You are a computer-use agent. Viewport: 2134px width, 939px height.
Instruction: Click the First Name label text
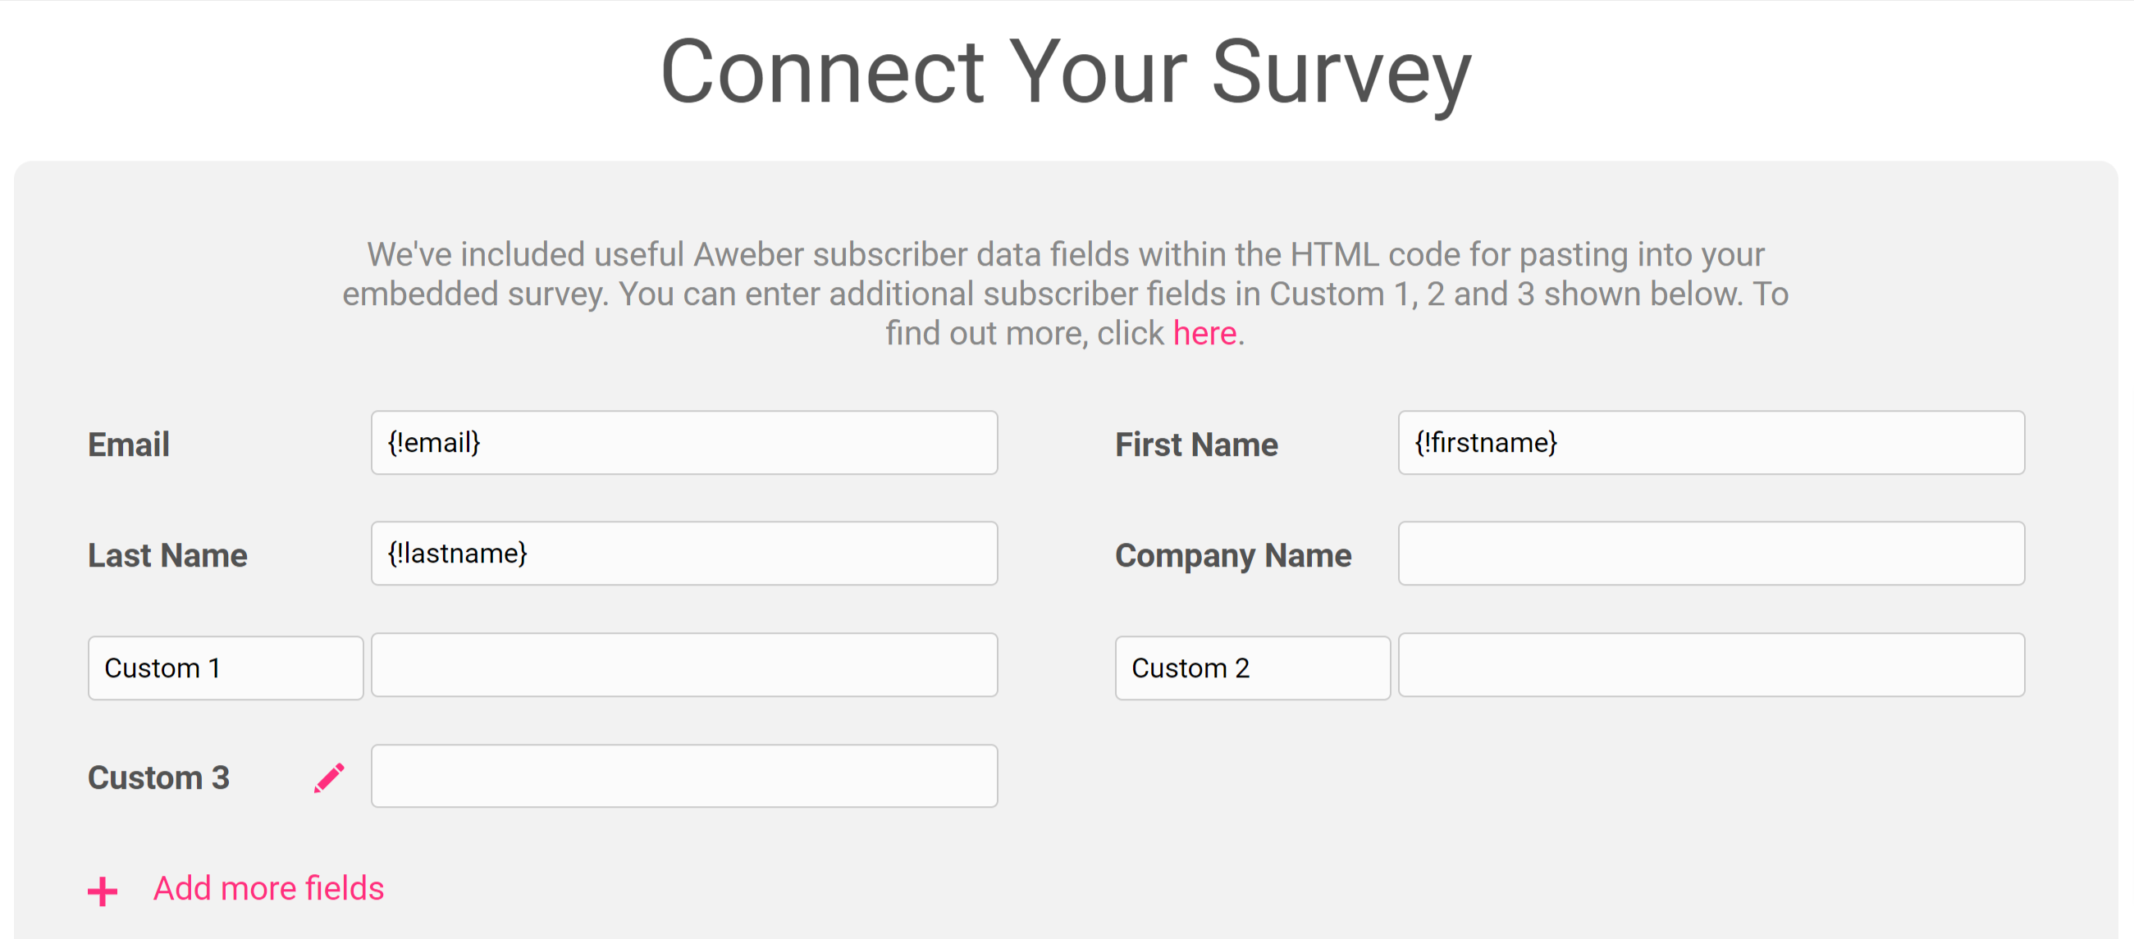coord(1196,444)
